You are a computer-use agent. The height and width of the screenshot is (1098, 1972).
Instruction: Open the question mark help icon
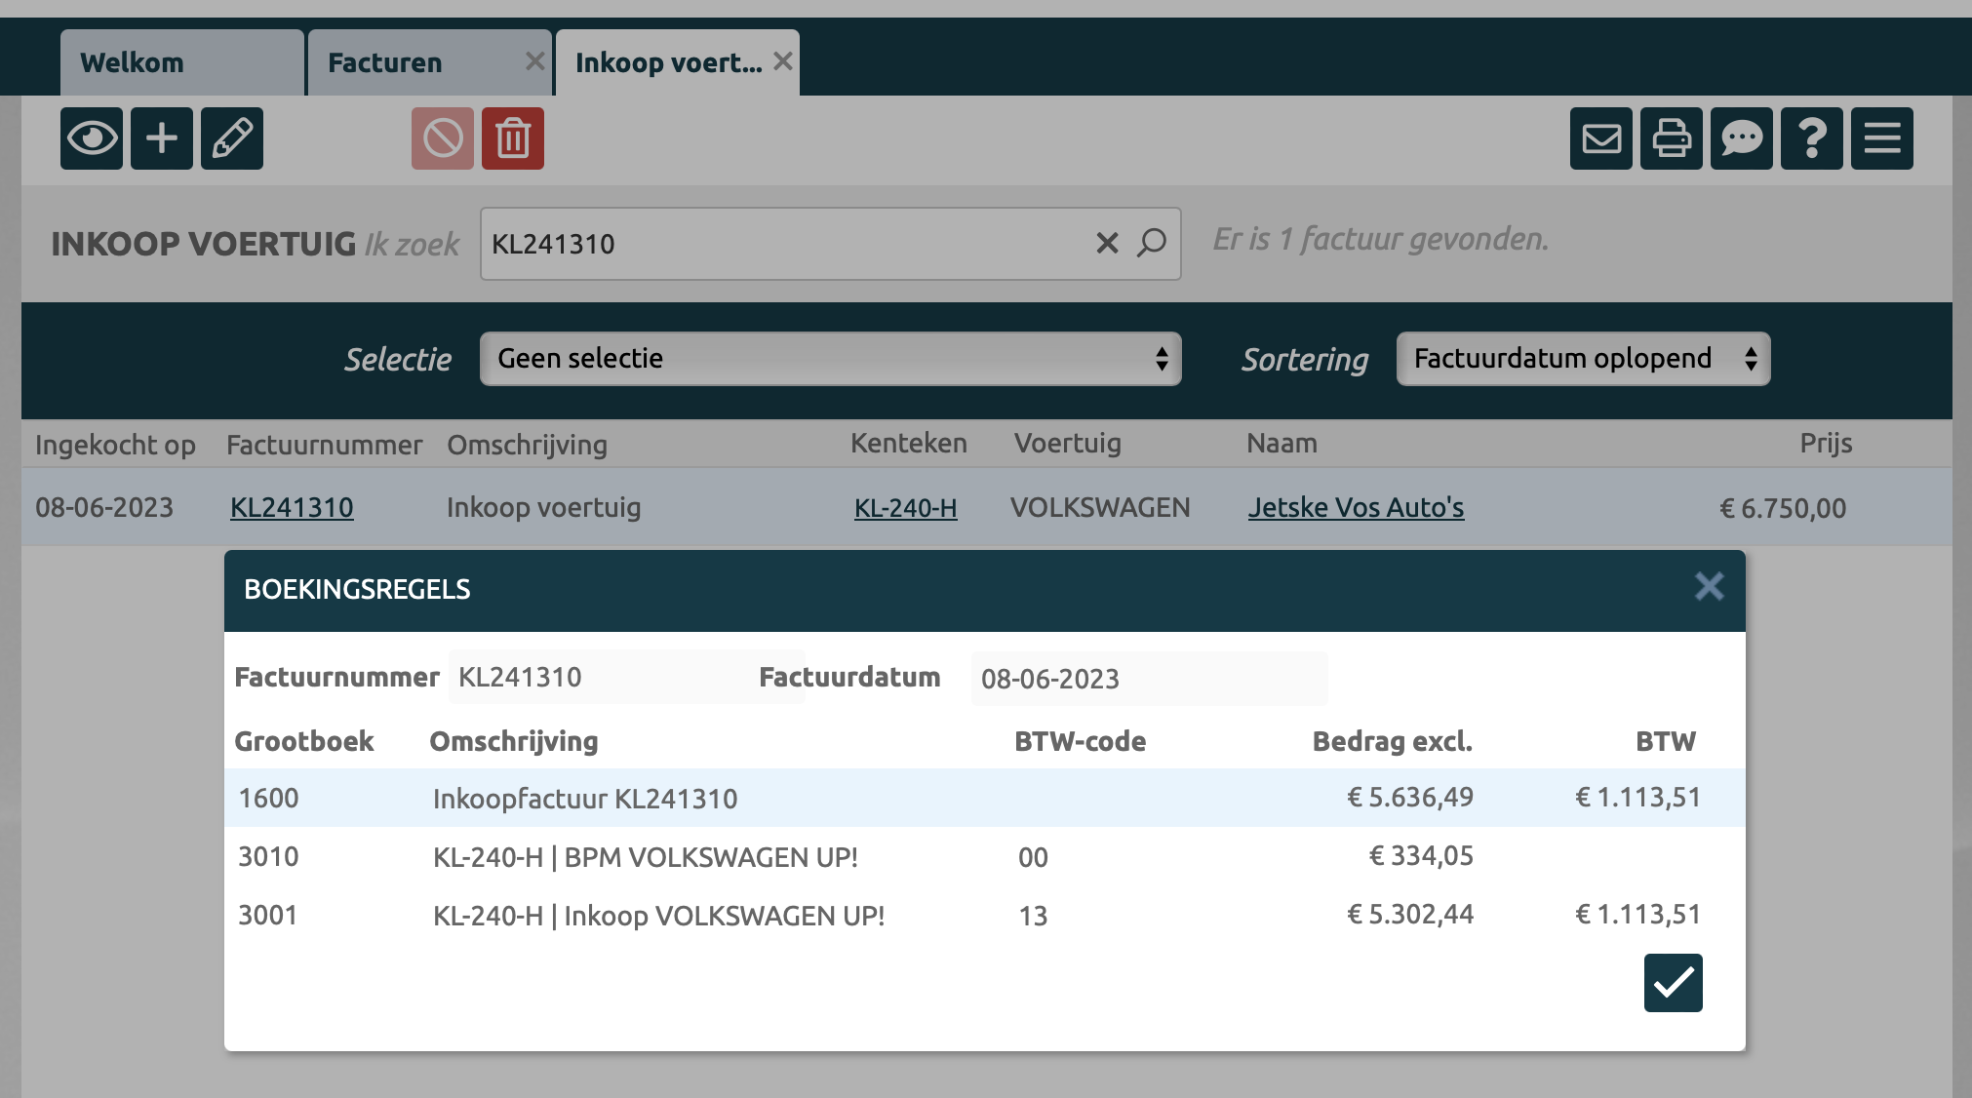click(x=1812, y=138)
